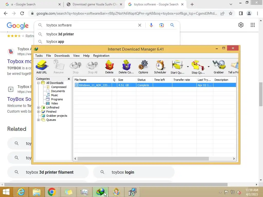Open Google settings gear icon
The width and height of the screenshot is (263, 197).
click(x=241, y=25)
